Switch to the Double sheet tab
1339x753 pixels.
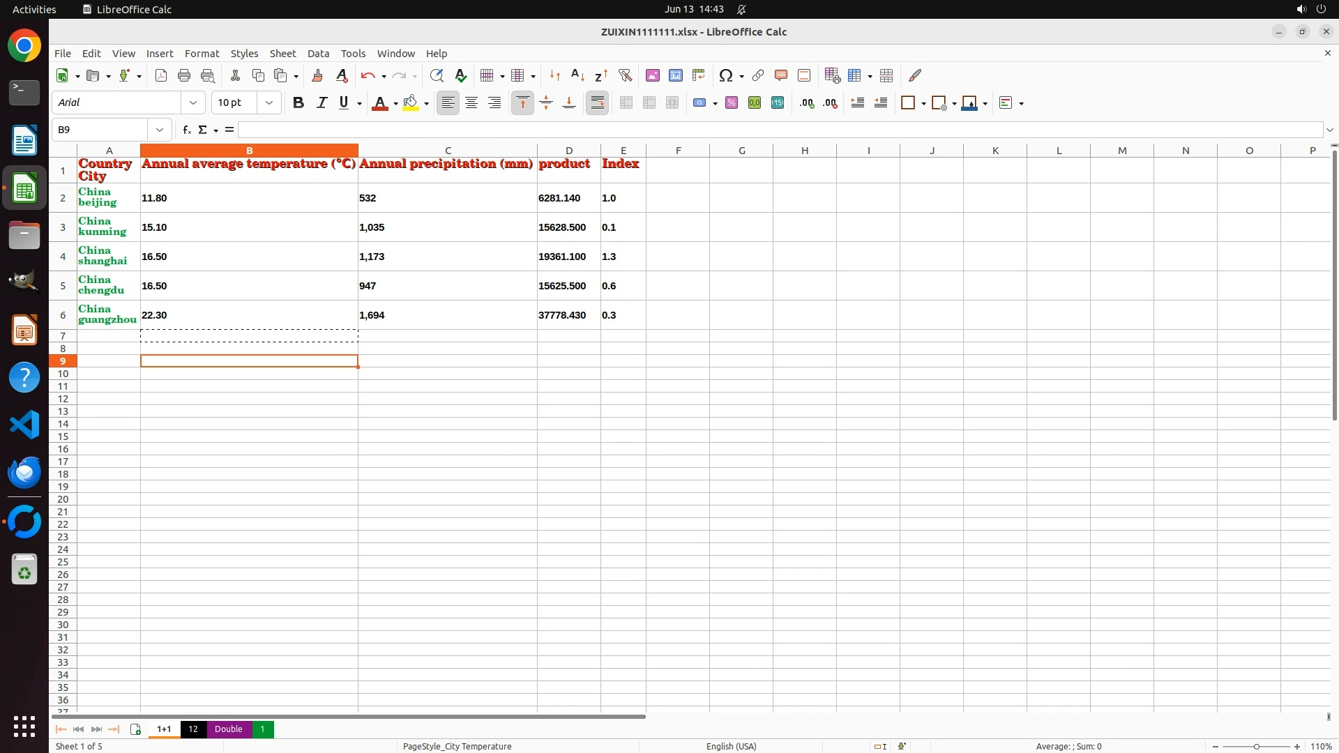point(228,729)
